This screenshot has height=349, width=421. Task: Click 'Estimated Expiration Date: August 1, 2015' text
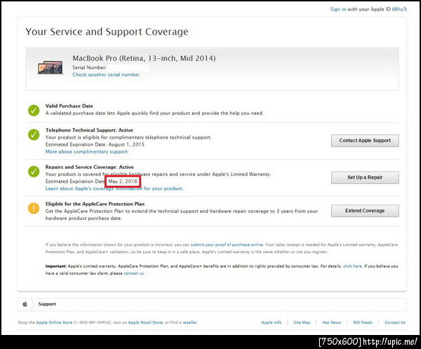click(x=95, y=144)
